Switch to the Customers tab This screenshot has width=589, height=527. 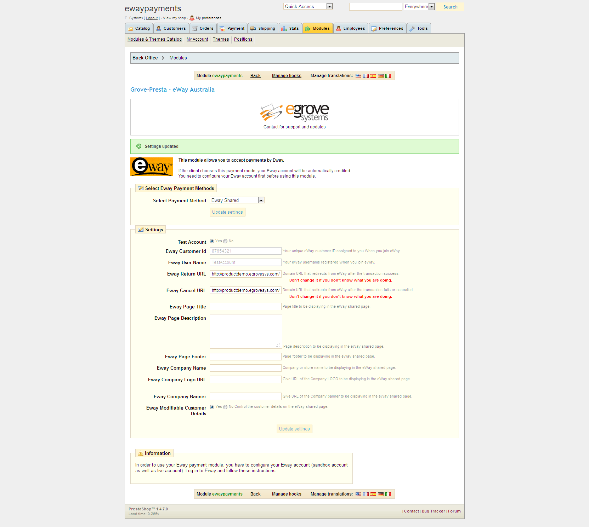[171, 28]
